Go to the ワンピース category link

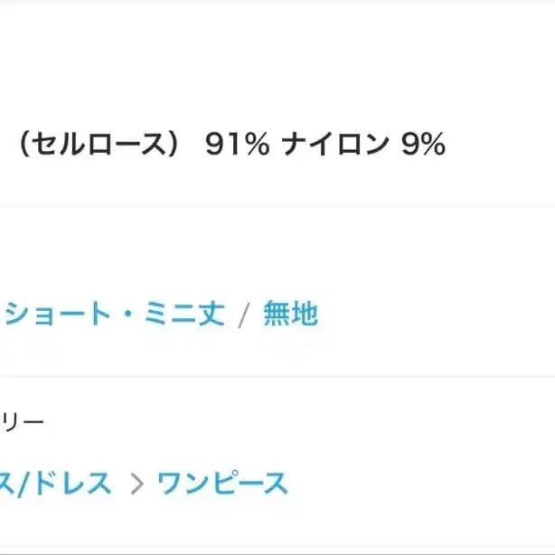[222, 483]
